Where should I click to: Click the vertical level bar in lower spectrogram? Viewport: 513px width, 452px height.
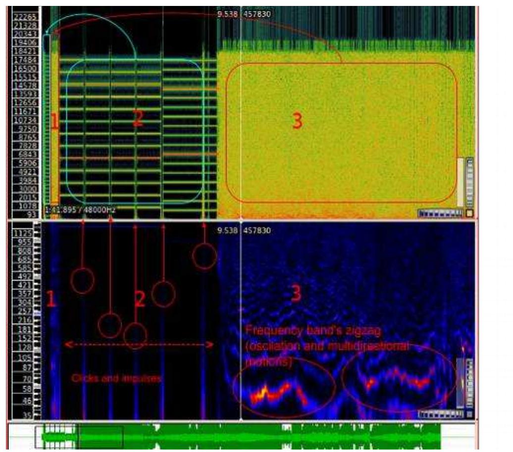pos(460,382)
